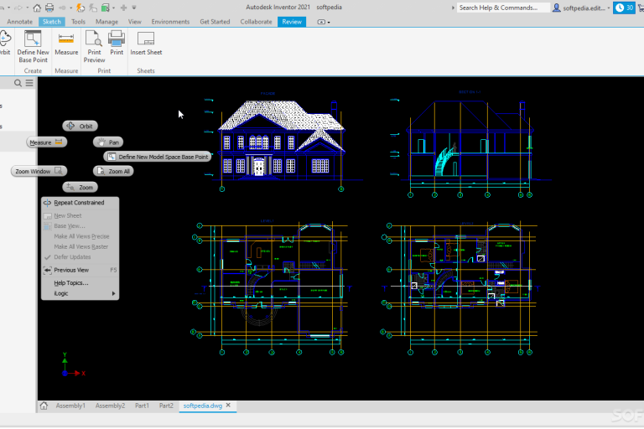The width and height of the screenshot is (644, 429).
Task: Open the View ribbon tab
Action: [x=135, y=22]
